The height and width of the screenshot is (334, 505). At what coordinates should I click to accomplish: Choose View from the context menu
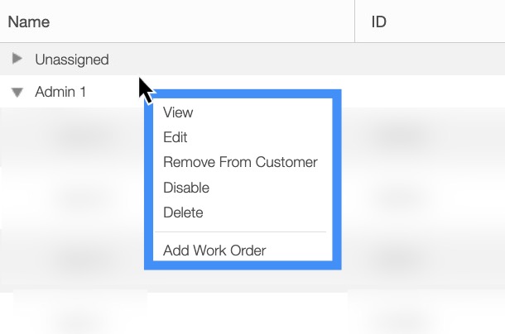178,112
